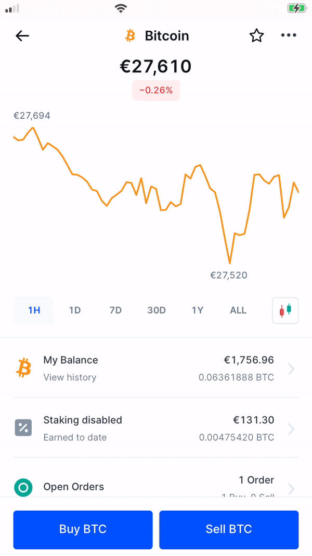Image resolution: width=312 pixels, height=556 pixels.
Task: Tap the Bitcoin logo in the header
Action: pyautogui.click(x=129, y=35)
